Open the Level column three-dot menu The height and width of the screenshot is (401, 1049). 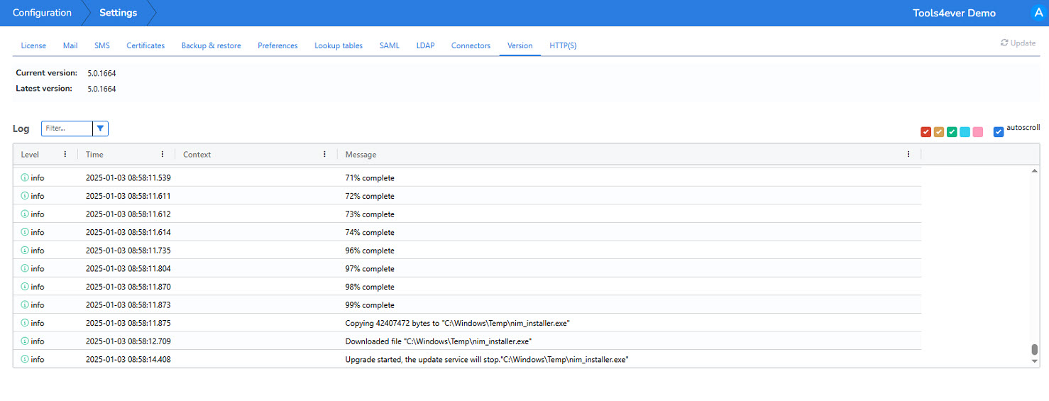(x=65, y=154)
